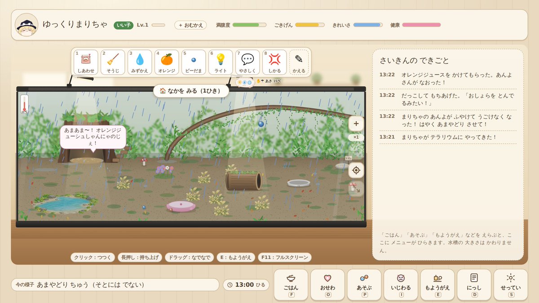This screenshot has height=303, width=539.
Task: Click the クリック：つつく hint chip
Action: 93,258
